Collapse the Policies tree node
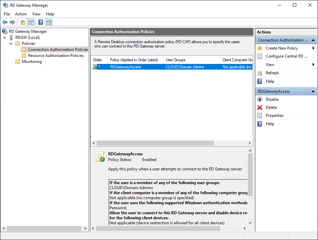Viewport: 318px width, 240px height. point(11,44)
